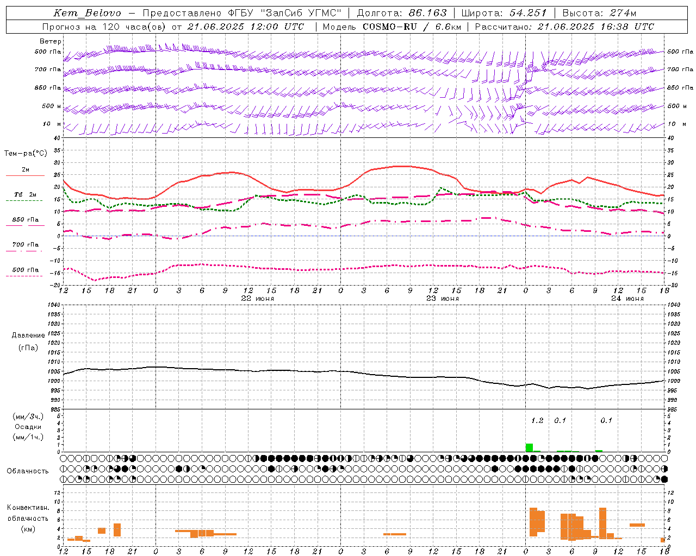Click the '(км)' convective height unit label
696x556 pixels.
coord(28,529)
